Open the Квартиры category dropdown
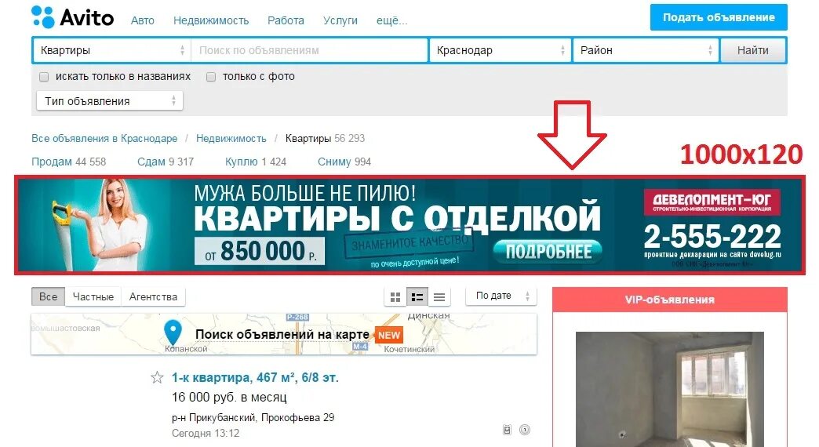819x447 pixels. click(111, 50)
